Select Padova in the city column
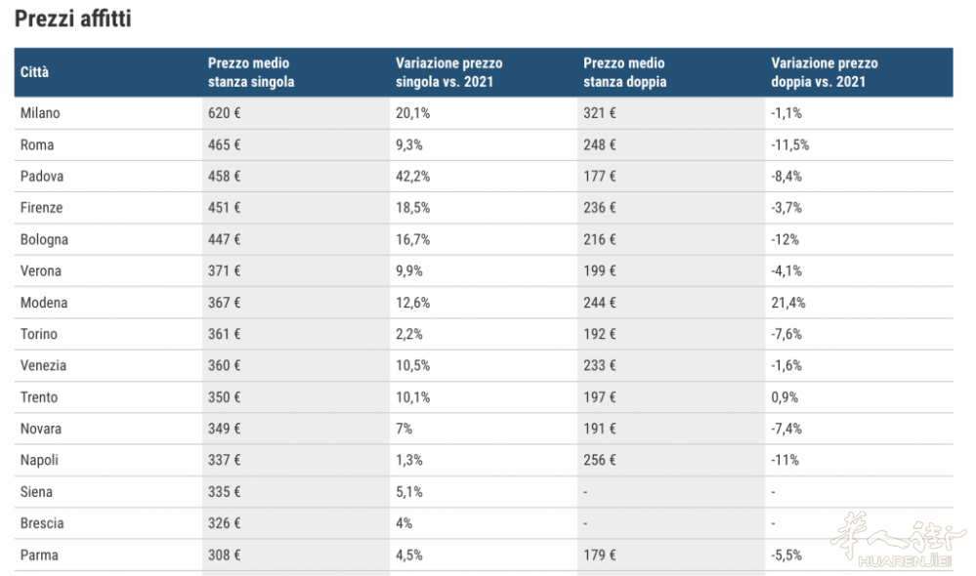The width and height of the screenshot is (976, 576). click(41, 177)
